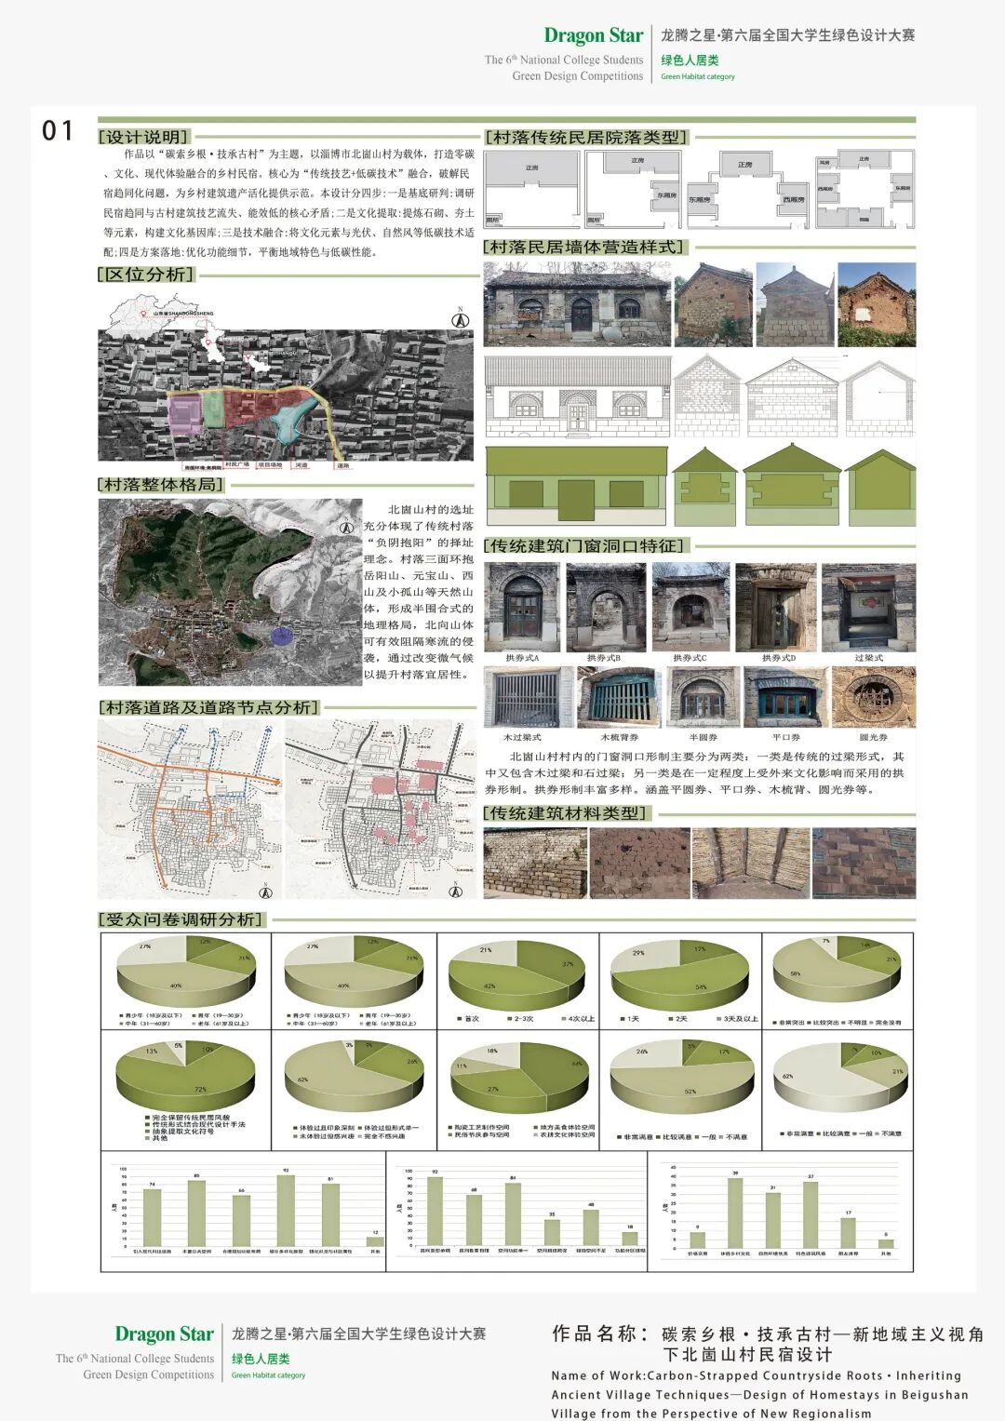Click the 受众问卷调研分析 section heading

pyautogui.click(x=182, y=919)
